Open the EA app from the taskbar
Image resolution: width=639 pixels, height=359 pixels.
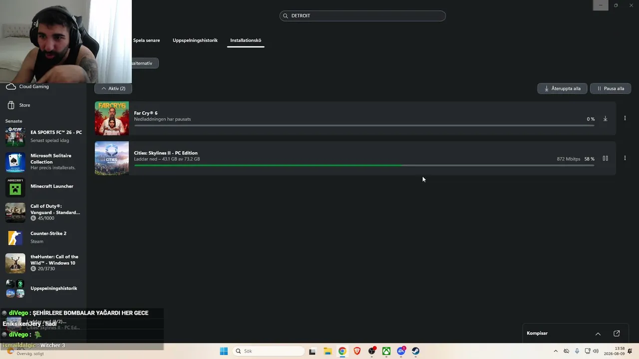click(x=401, y=351)
